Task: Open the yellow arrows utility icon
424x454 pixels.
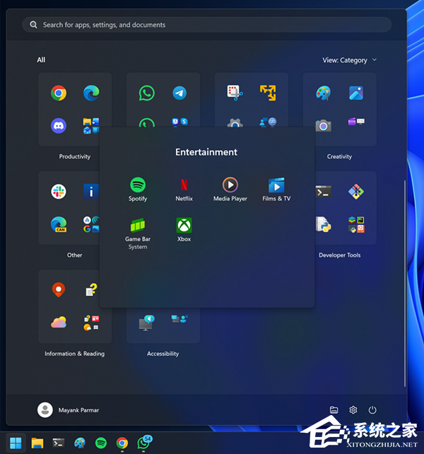Action: pyautogui.click(x=268, y=93)
